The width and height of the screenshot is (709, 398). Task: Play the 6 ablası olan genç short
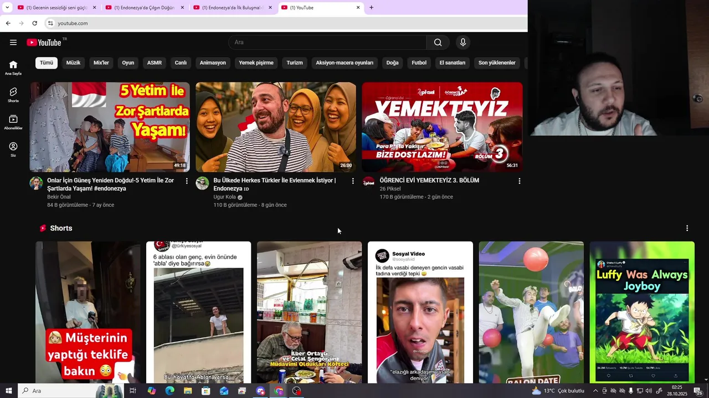tap(198, 312)
